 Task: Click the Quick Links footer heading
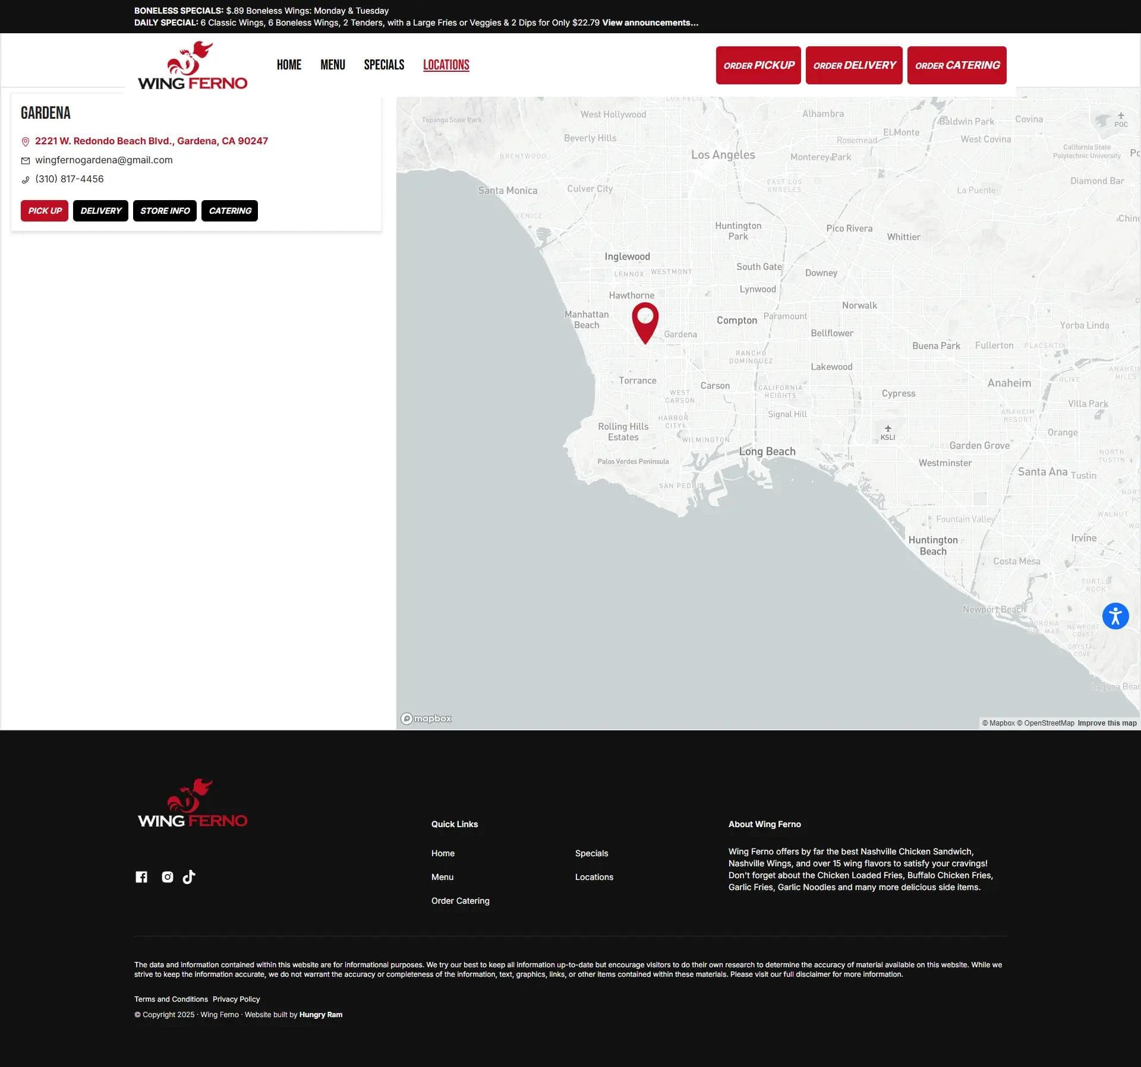(455, 824)
